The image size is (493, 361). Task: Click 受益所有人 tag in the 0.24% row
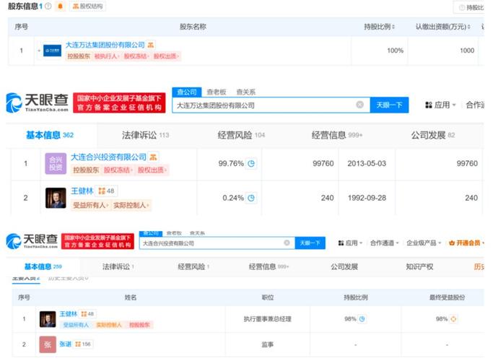pyautogui.click(x=90, y=205)
